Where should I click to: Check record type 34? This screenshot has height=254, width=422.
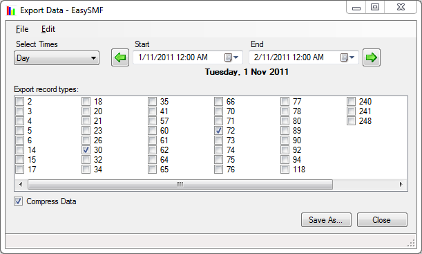(86, 170)
